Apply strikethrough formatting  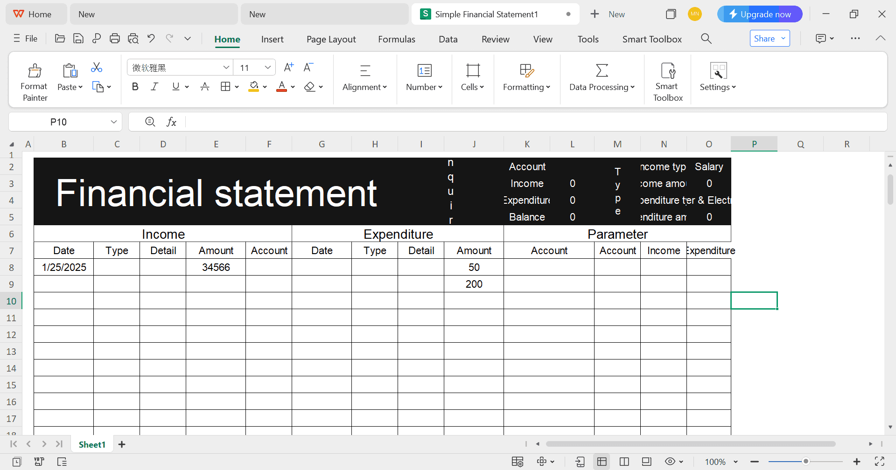205,86
